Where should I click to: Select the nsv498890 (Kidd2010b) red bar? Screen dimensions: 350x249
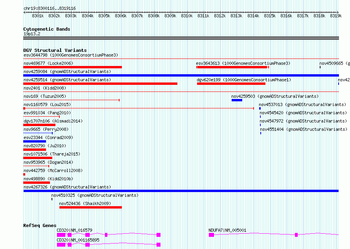(x=37, y=183)
